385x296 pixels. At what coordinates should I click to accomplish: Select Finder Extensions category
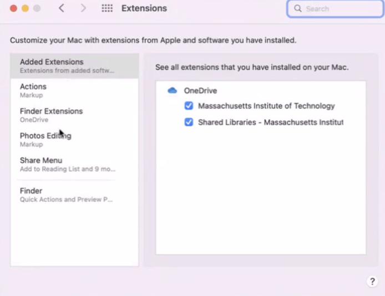[x=74, y=115]
